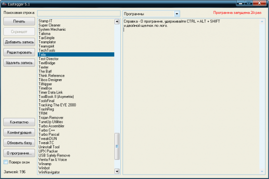Click the Eastegger app icon in title bar
The image size is (269, 179).
[4, 4]
